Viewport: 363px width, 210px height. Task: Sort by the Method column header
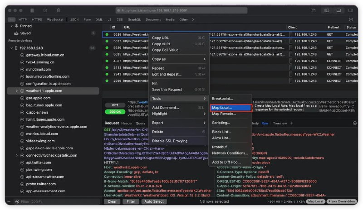(333, 27)
